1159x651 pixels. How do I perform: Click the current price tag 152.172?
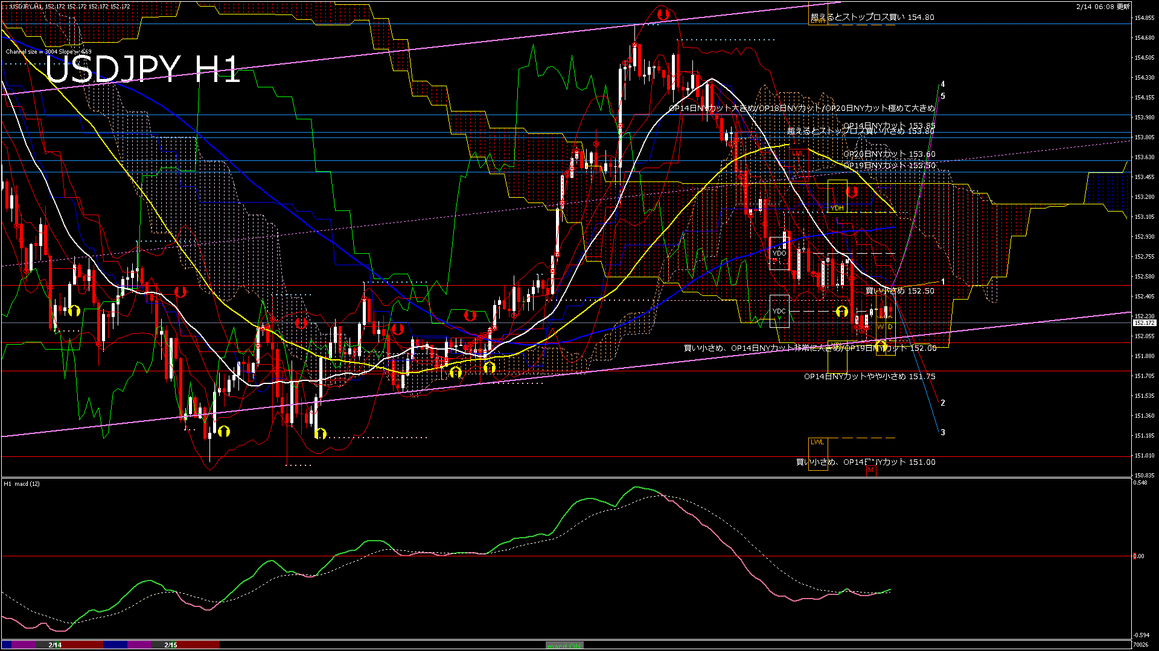point(1144,323)
